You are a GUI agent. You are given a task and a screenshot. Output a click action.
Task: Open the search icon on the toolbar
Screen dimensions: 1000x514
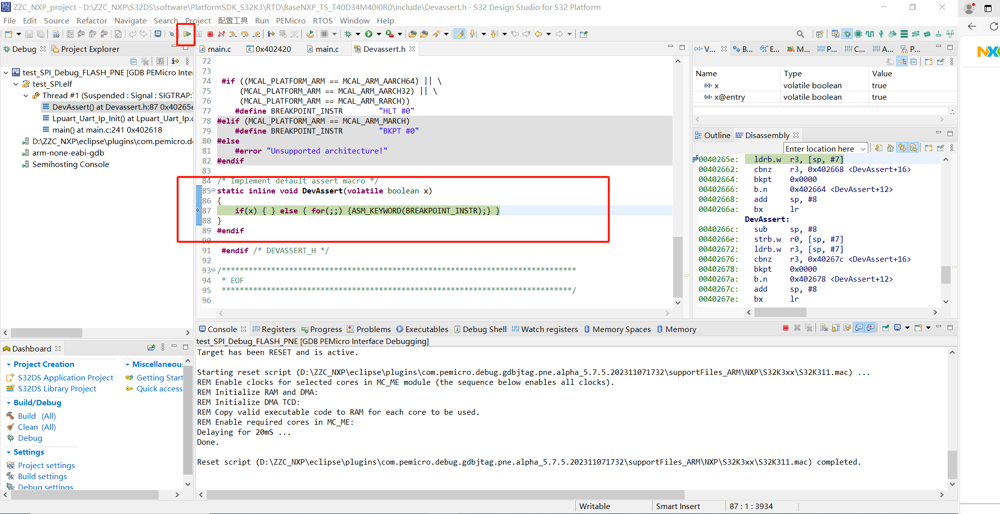800,34
